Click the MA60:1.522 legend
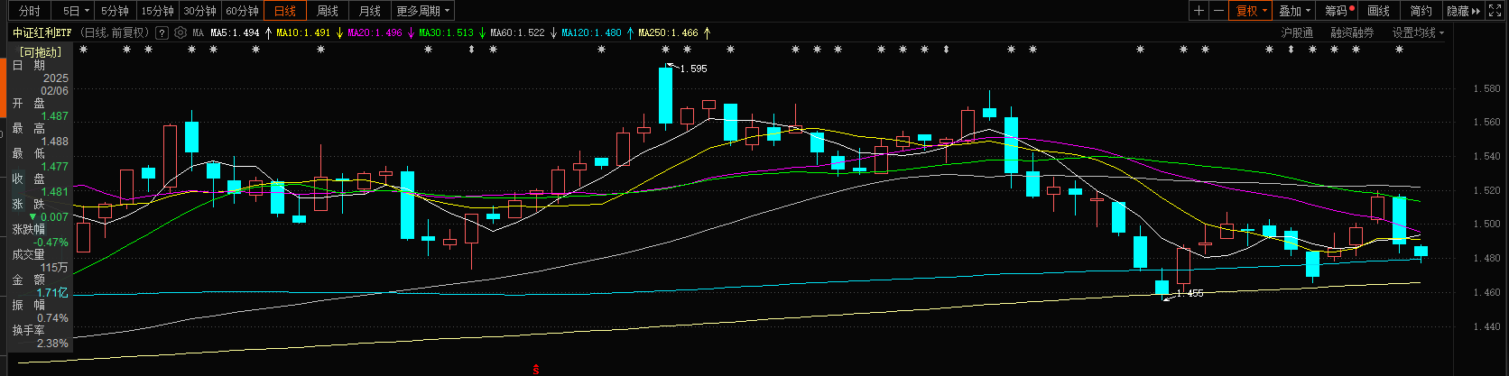 [x=517, y=32]
